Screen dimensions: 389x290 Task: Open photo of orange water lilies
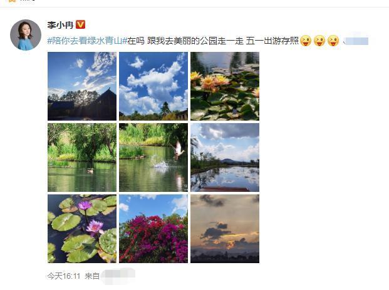pyautogui.click(x=225, y=86)
